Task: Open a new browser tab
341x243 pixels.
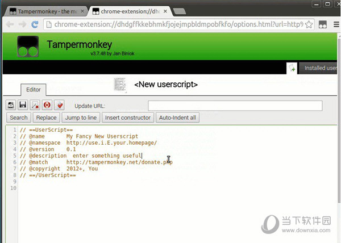Action: coord(180,11)
